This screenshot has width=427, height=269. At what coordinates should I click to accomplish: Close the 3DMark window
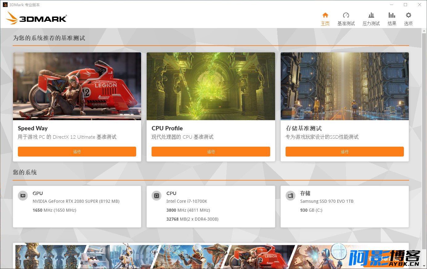[x=420, y=5]
